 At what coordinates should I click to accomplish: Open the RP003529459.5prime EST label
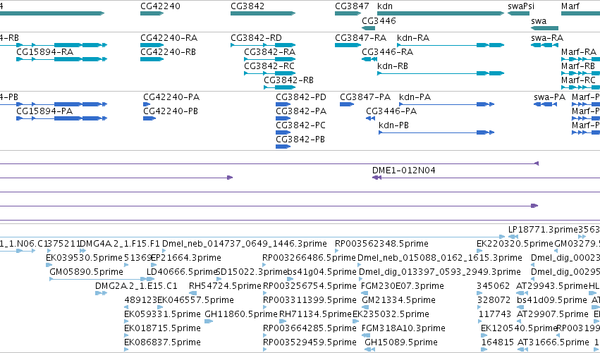pyautogui.click(x=310, y=342)
